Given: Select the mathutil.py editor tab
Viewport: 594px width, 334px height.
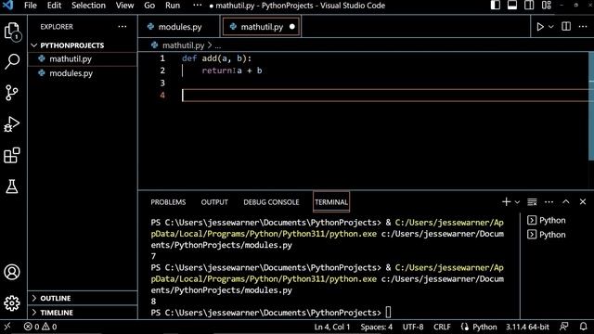Looking at the screenshot, I should pyautogui.click(x=262, y=27).
